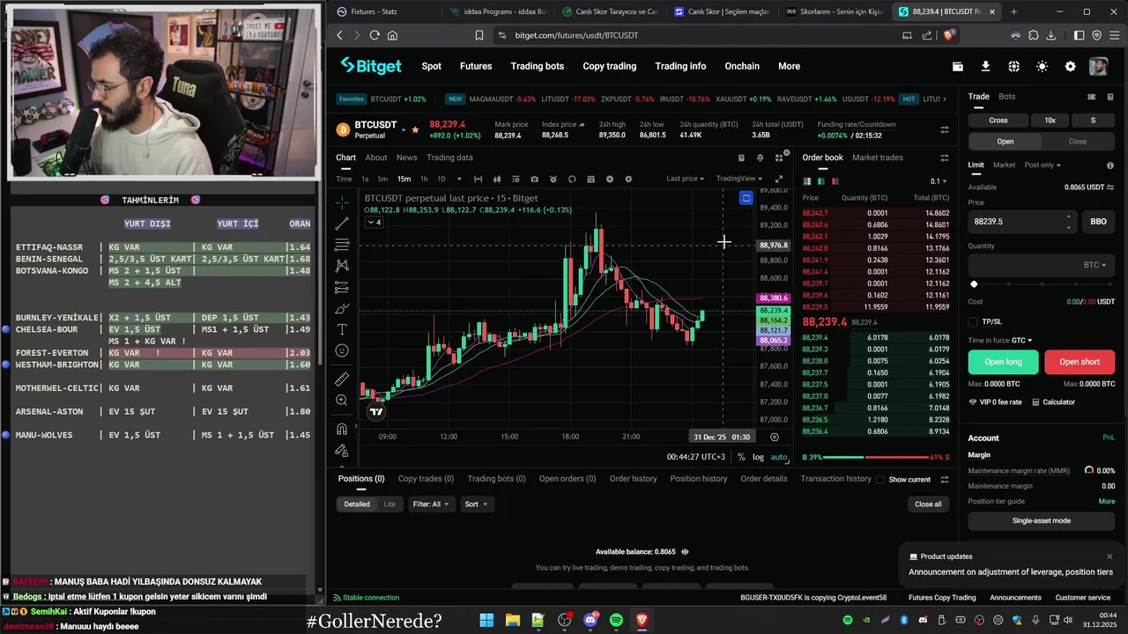Select Open position mode
Viewport: 1128px width, 634px height.
click(1006, 141)
